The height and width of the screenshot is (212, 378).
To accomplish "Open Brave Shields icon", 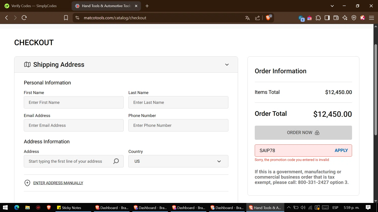I will click(269, 18).
